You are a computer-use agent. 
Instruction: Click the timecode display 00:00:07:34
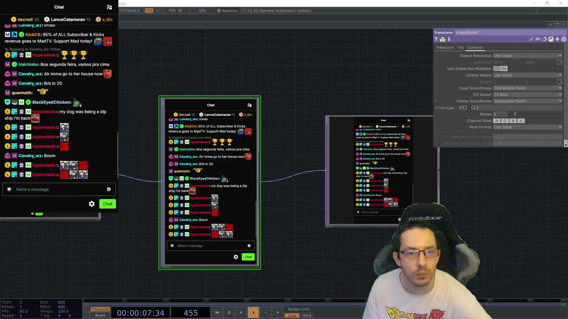coord(141,313)
